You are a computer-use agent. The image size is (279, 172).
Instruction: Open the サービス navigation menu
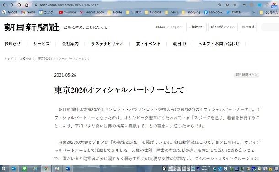point(41,44)
